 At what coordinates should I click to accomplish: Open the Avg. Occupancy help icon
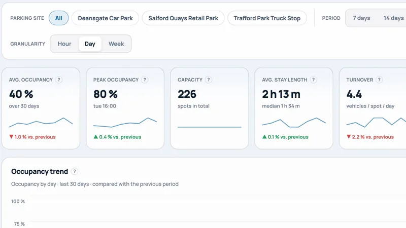[59, 80]
